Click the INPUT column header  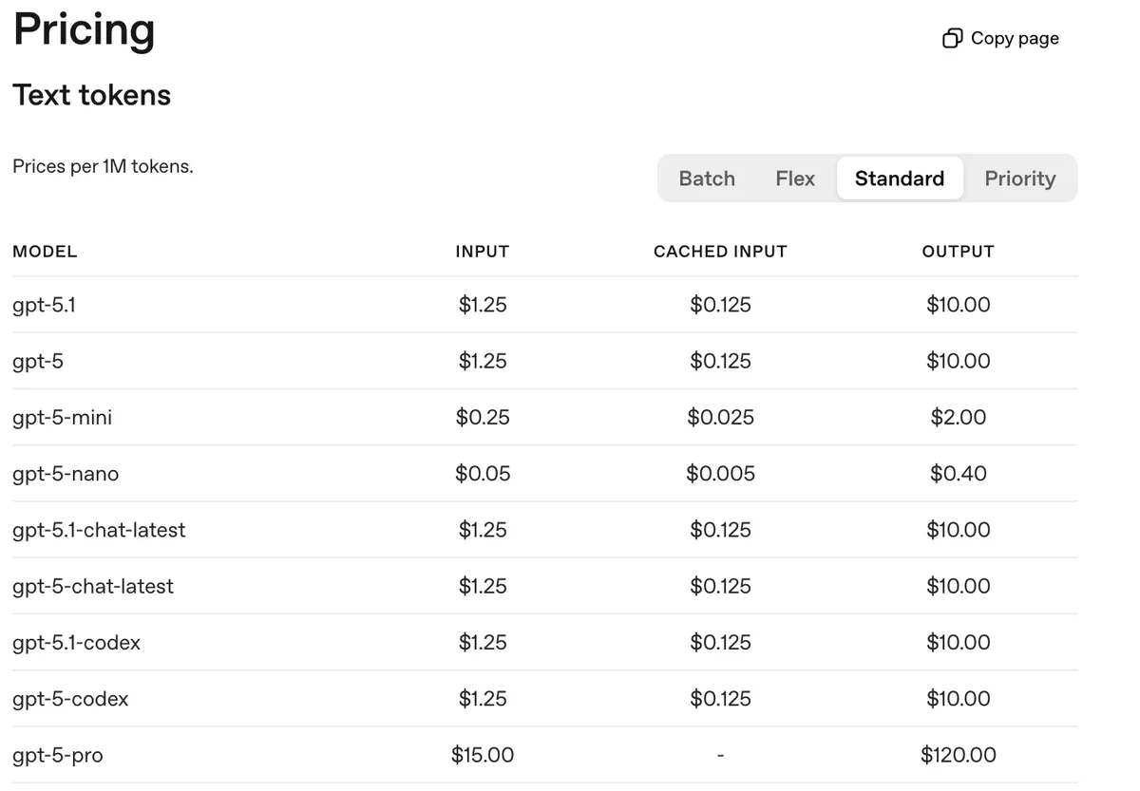pyautogui.click(x=482, y=252)
